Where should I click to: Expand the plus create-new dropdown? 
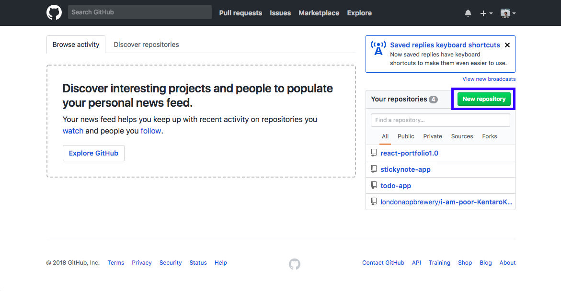pyautogui.click(x=486, y=13)
